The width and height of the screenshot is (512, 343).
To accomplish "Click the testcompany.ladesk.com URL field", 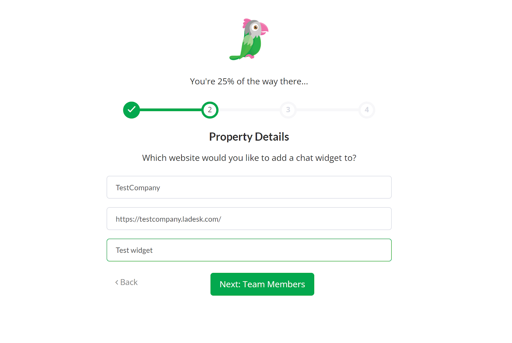I will coord(249,219).
